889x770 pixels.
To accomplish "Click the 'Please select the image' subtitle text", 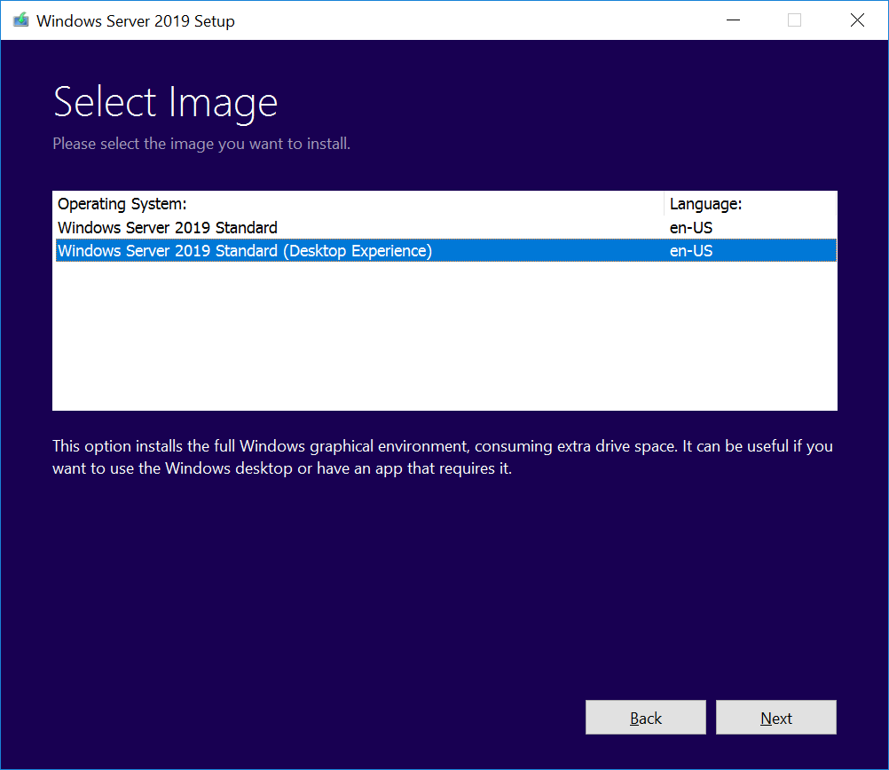I will [201, 144].
